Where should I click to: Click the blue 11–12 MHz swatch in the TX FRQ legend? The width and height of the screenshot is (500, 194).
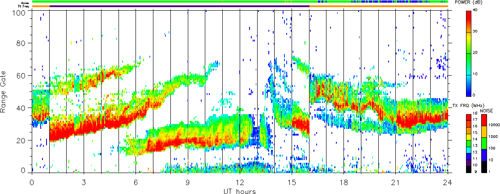[x=469, y=157]
